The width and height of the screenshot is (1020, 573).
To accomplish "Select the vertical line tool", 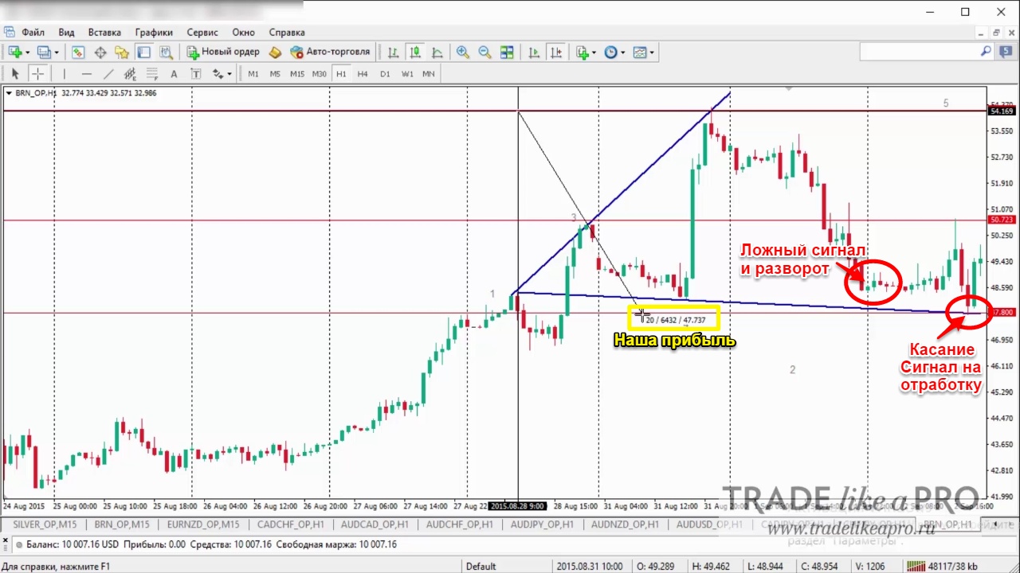I will click(65, 74).
